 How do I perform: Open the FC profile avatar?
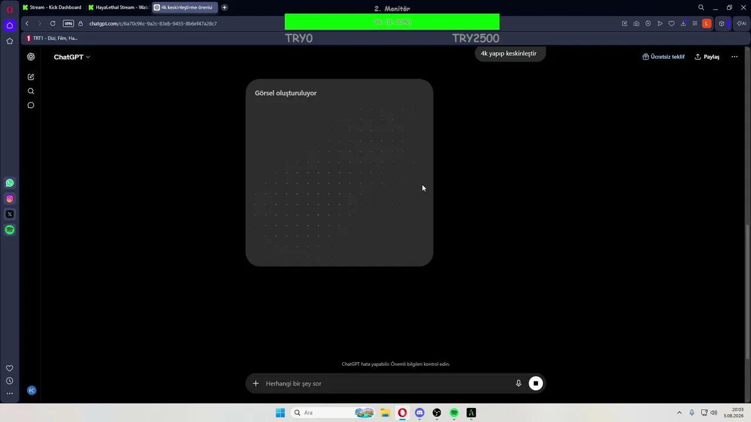(32, 390)
